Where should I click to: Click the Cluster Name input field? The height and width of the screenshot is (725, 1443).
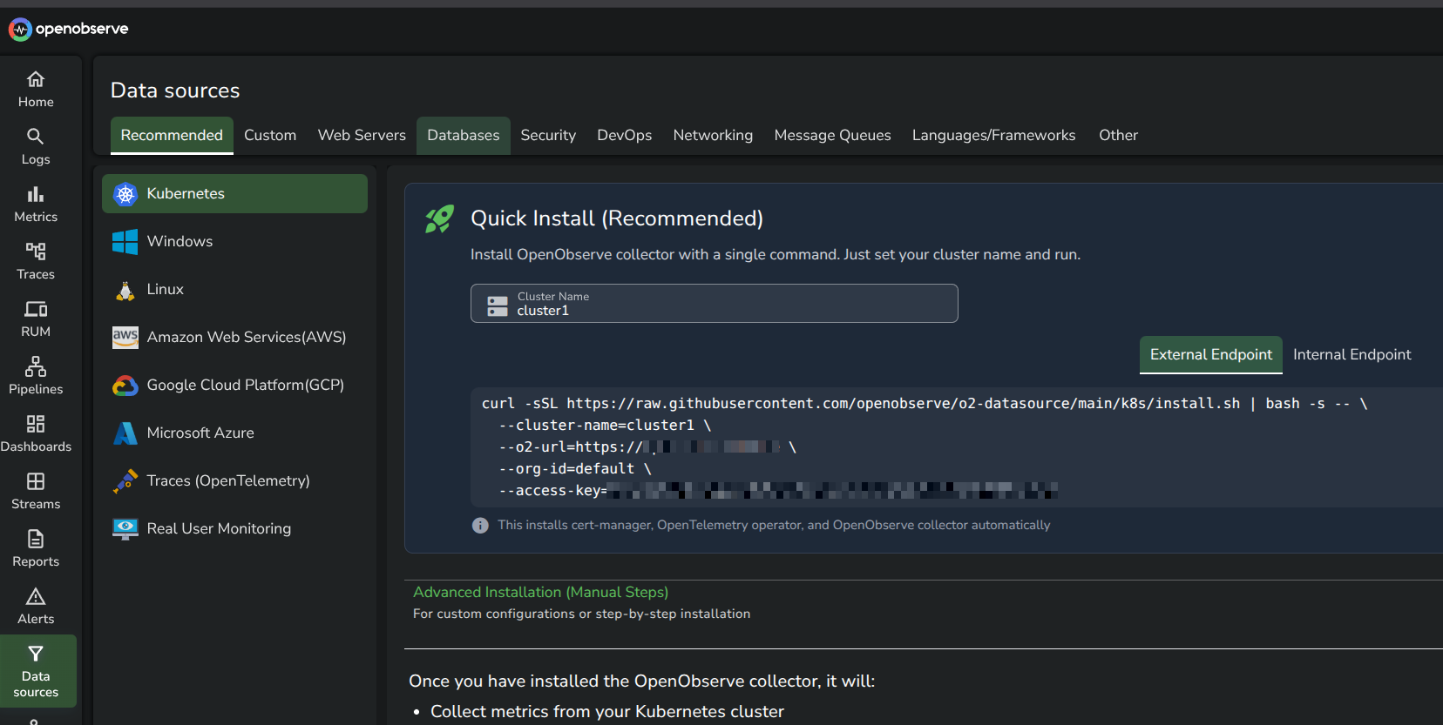point(714,304)
